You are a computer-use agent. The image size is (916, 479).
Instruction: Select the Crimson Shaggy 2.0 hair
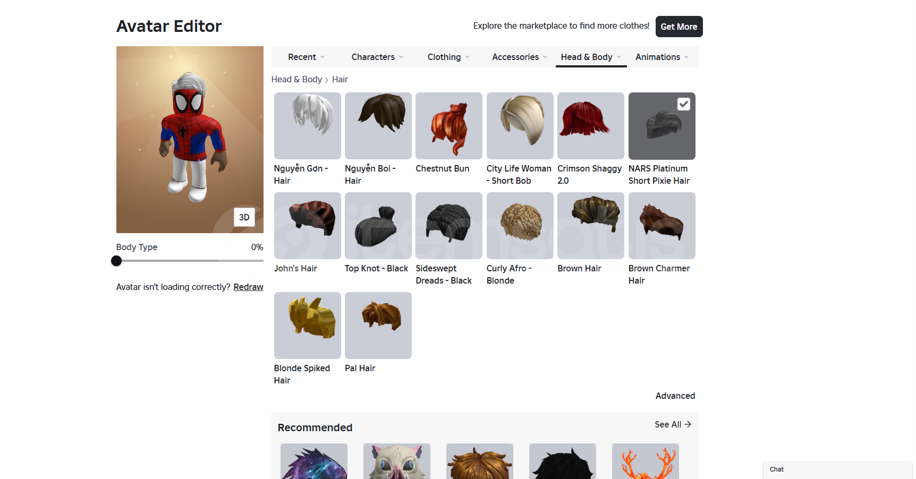click(591, 126)
